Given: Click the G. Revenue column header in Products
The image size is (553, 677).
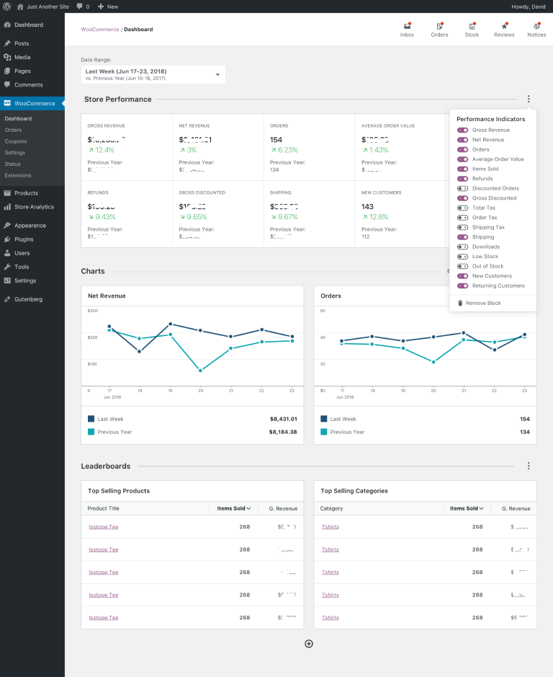Looking at the screenshot, I should point(283,508).
